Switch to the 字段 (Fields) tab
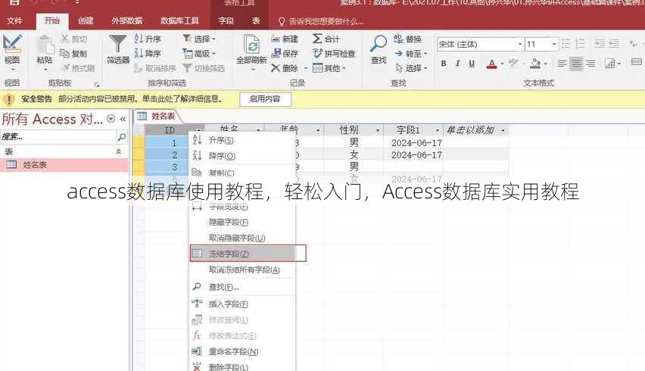This screenshot has height=371, width=645. [226, 20]
